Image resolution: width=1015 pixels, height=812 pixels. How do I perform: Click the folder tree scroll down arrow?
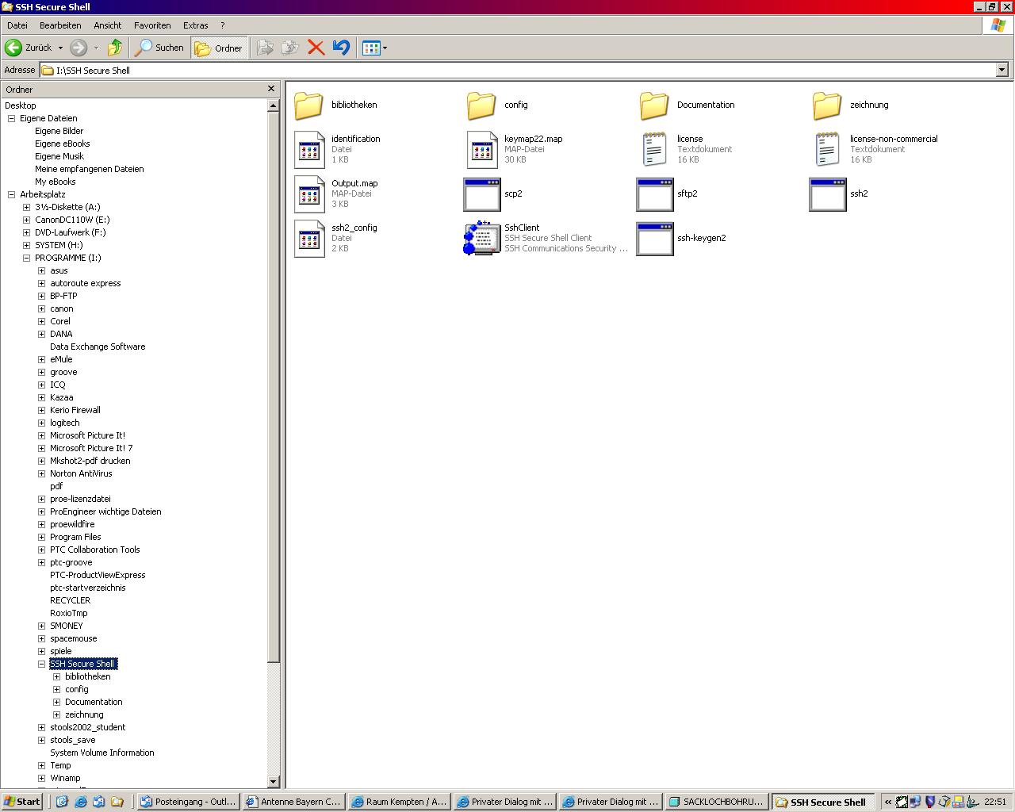tap(273, 782)
